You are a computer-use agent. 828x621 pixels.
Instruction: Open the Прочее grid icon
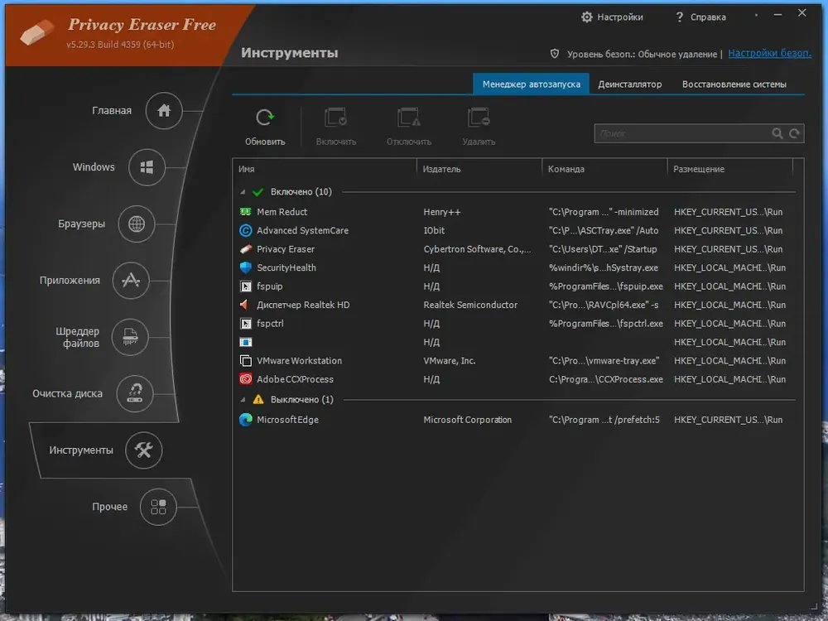point(158,507)
